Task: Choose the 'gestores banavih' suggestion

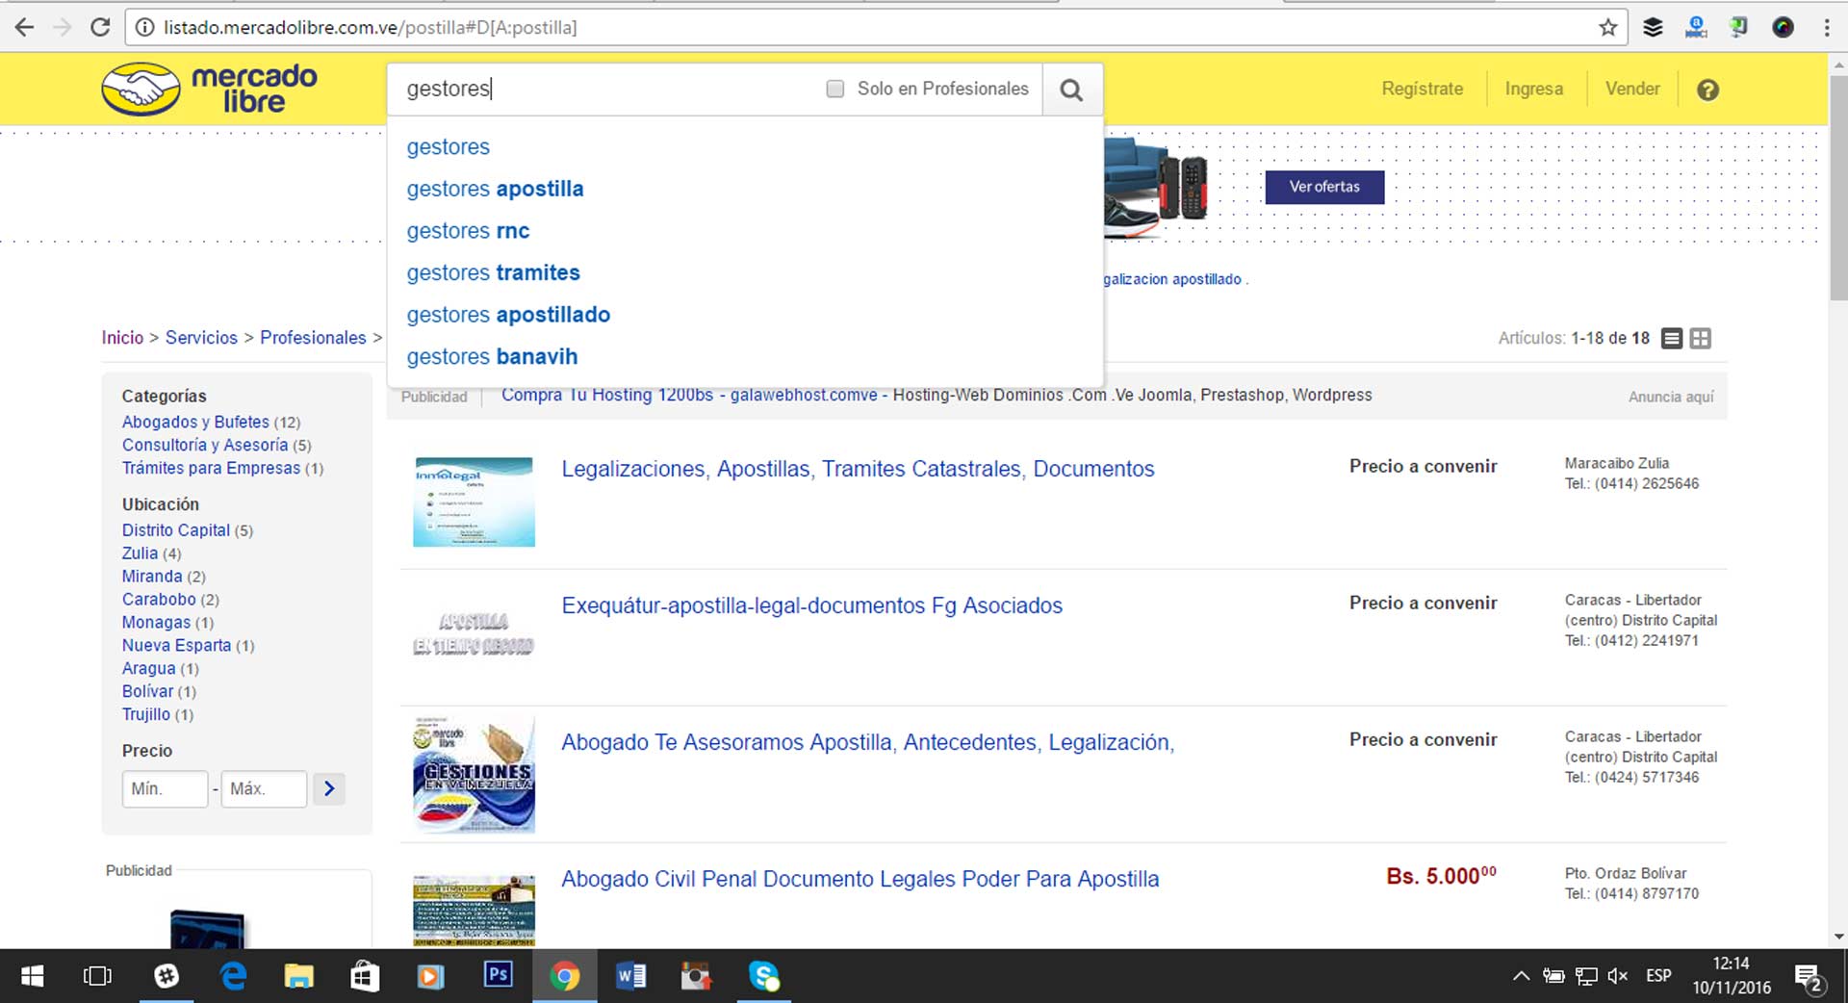Action: tap(492, 357)
